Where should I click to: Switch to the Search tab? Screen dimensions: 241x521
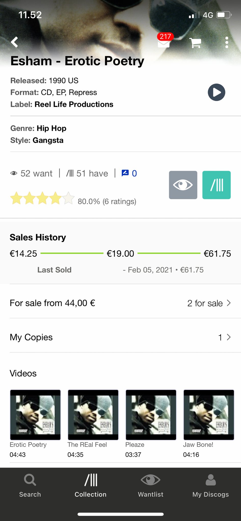(x=30, y=485)
